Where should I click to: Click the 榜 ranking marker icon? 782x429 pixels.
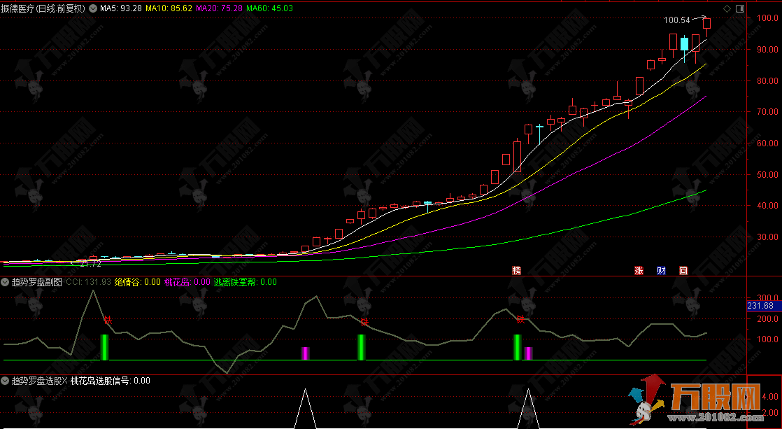coord(517,271)
